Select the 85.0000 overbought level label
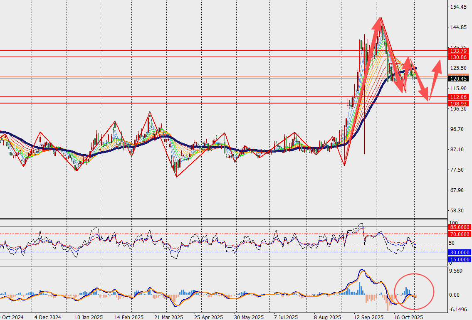 point(460,227)
